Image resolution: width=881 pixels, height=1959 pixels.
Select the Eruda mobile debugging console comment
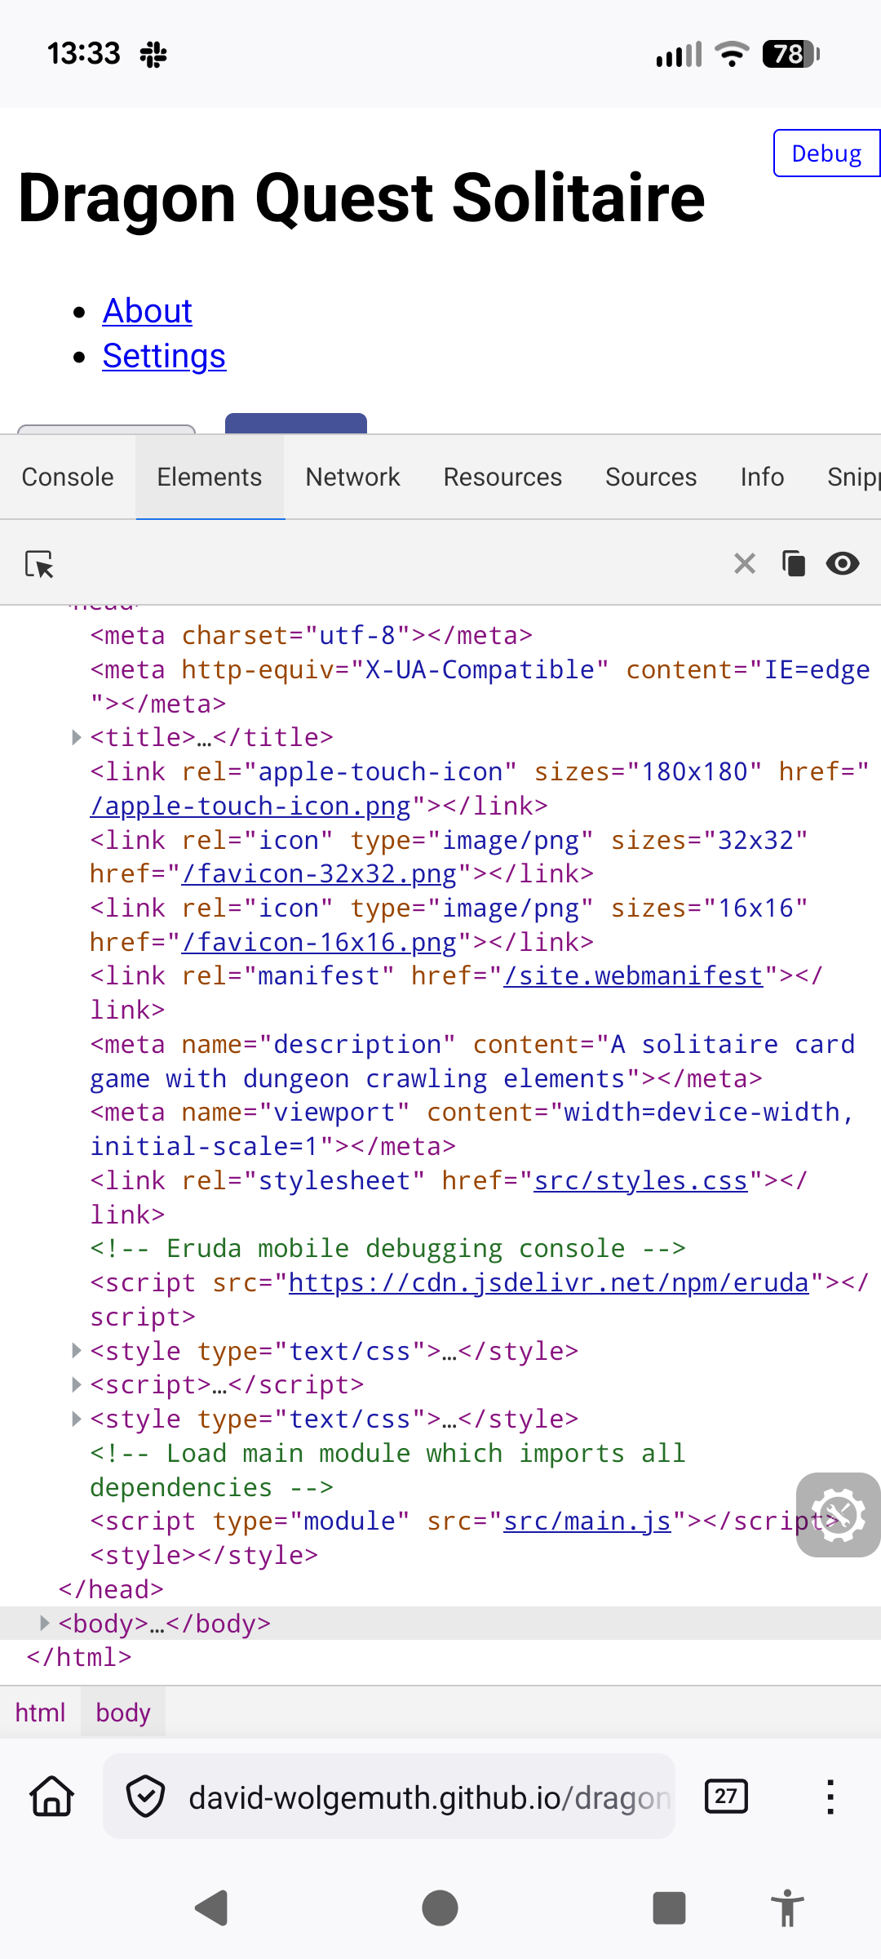point(387,1249)
